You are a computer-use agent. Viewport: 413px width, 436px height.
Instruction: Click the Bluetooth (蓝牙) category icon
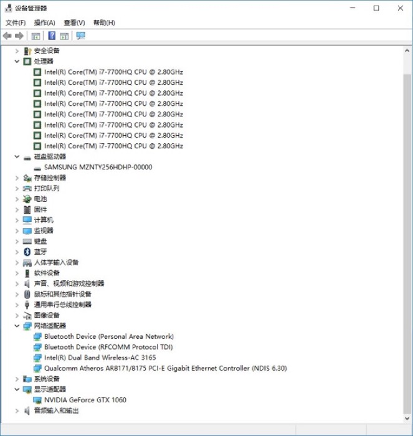[x=27, y=252]
